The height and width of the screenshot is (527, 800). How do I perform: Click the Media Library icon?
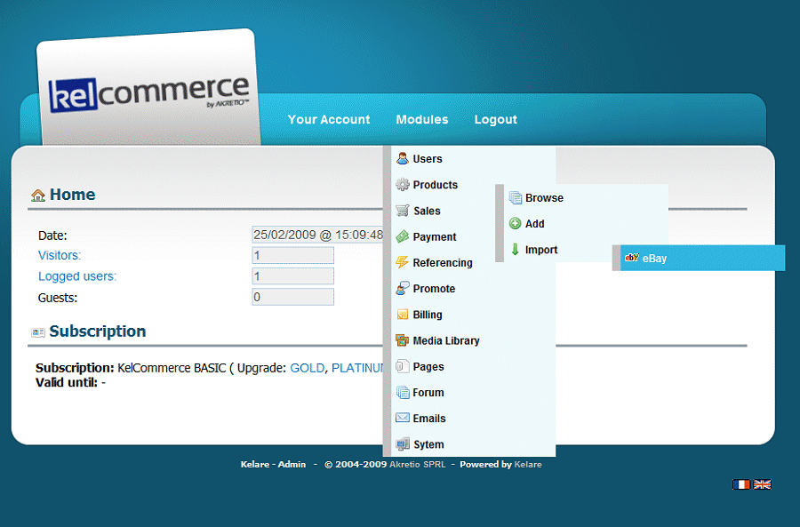coord(403,340)
